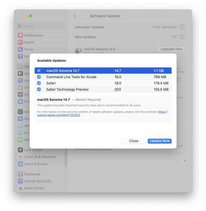Click the Users & Groups icon
This screenshot has height=211, width=206.
coord(21,164)
